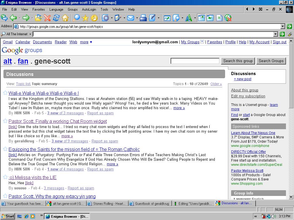Image resolution: width=294 pixels, height=220 pixels.
Task: Switch to Guestbook of geraldkrug tab
Action: 150,204
